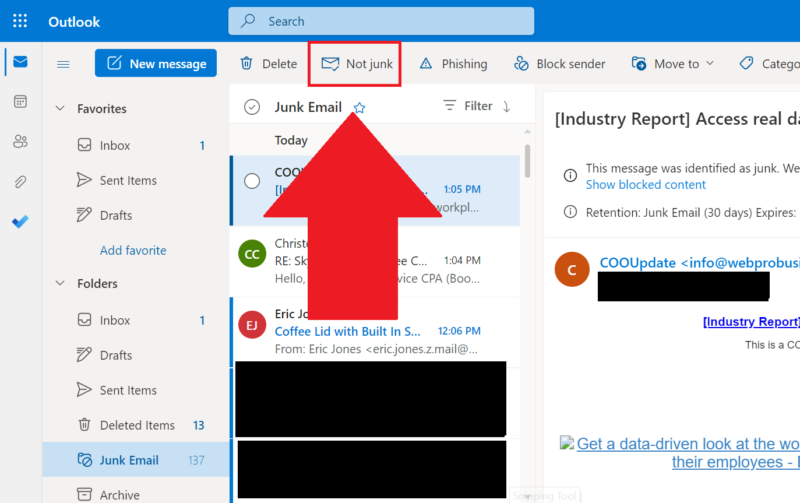Open Calendar from the left rail
800x503 pixels.
pyautogui.click(x=20, y=102)
